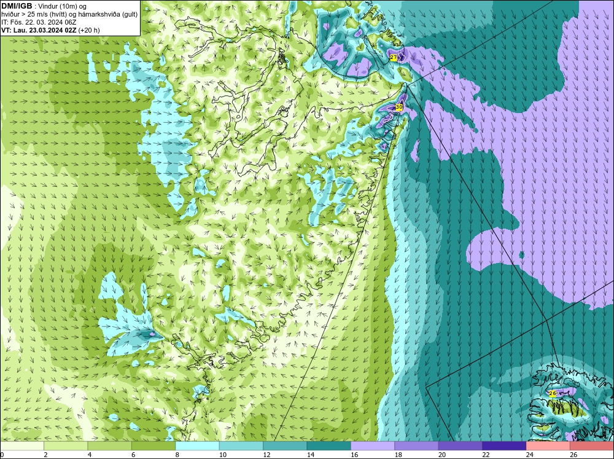Viewport: 614px width, 459px height.
Task: Click the yellow gust marker labeled 30
Action: tap(399, 107)
